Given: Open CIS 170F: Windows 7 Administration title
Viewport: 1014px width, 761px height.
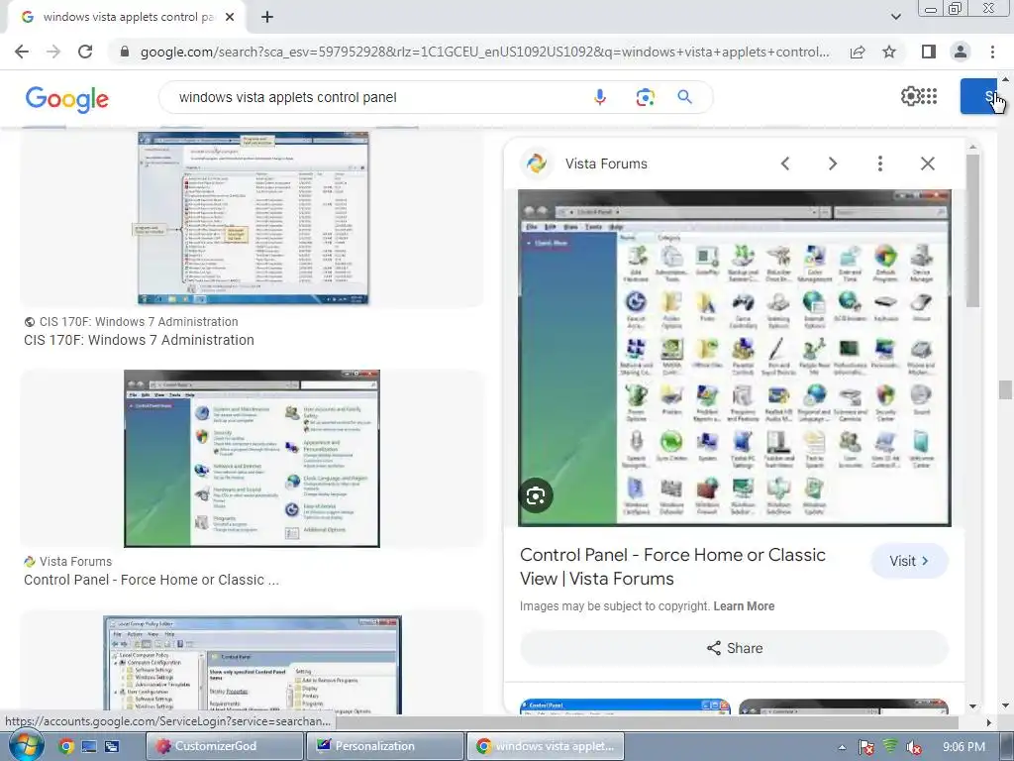Looking at the screenshot, I should [139, 340].
